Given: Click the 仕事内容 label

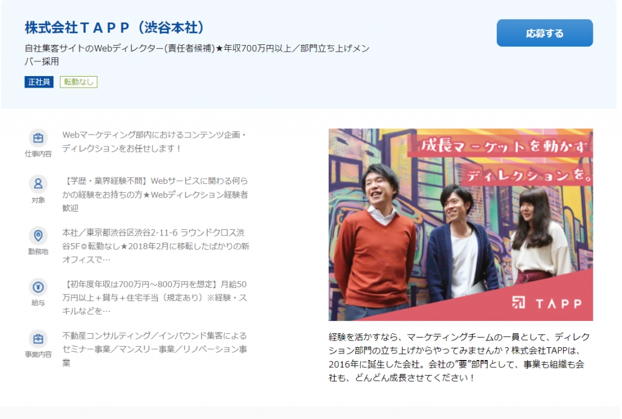Looking at the screenshot, I should [38, 154].
